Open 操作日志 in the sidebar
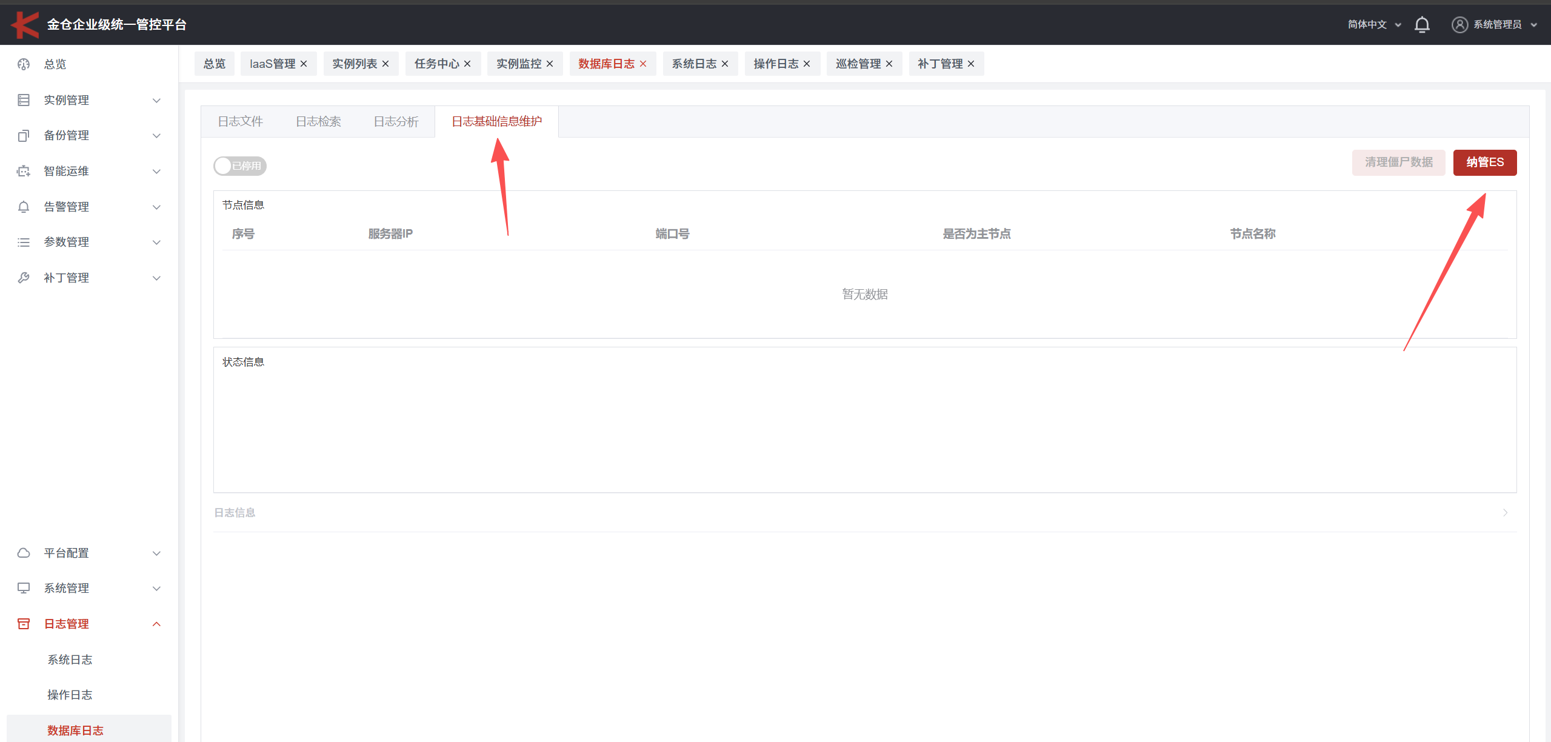Screen dimensions: 1551x742 pos(70,695)
